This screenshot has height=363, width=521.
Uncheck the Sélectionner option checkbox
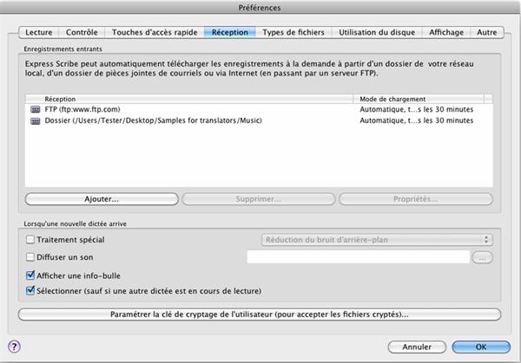coord(31,290)
